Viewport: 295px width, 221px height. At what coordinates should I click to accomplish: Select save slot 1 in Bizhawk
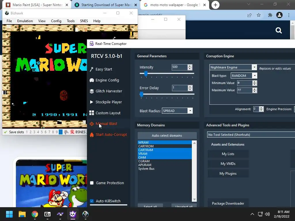tap(27, 132)
